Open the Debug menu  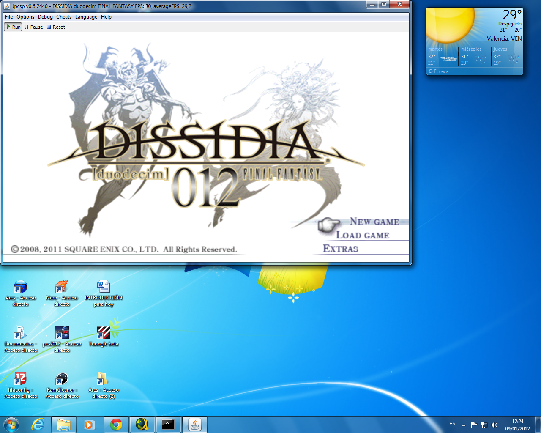[x=45, y=17]
